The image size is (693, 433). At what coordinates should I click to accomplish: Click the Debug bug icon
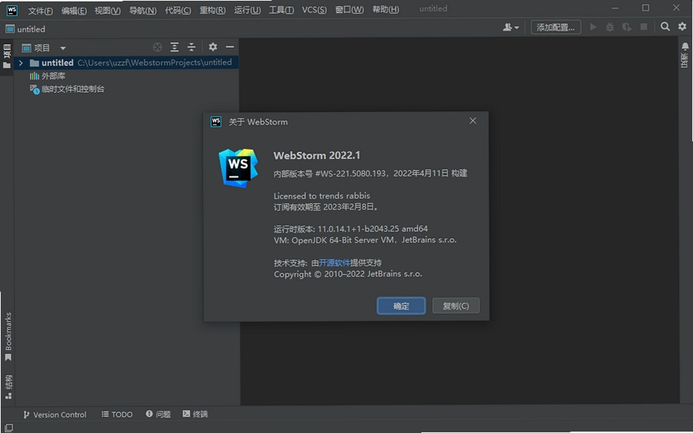click(x=610, y=27)
